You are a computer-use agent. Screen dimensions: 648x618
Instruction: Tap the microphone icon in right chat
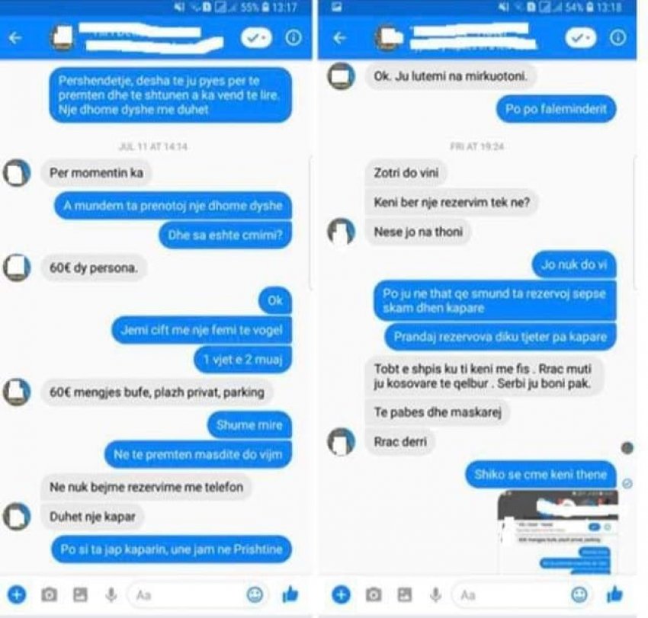pyautogui.click(x=435, y=595)
